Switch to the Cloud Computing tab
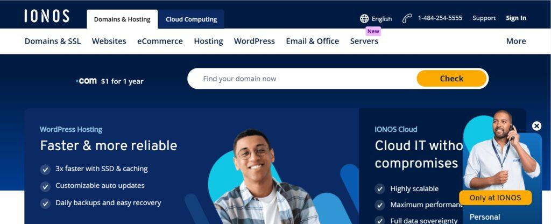The width and height of the screenshot is (551, 224). [x=191, y=19]
